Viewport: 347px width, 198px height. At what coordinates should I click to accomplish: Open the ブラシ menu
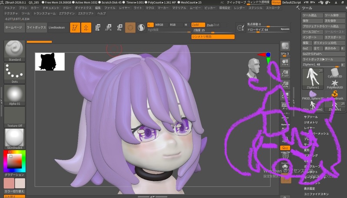click(x=23, y=8)
